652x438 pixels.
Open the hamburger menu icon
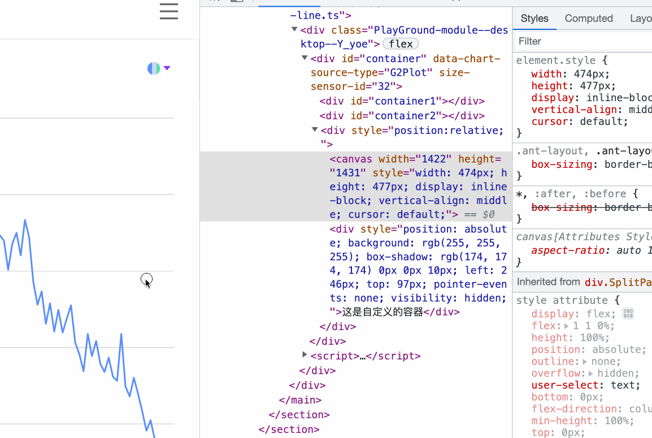169,11
